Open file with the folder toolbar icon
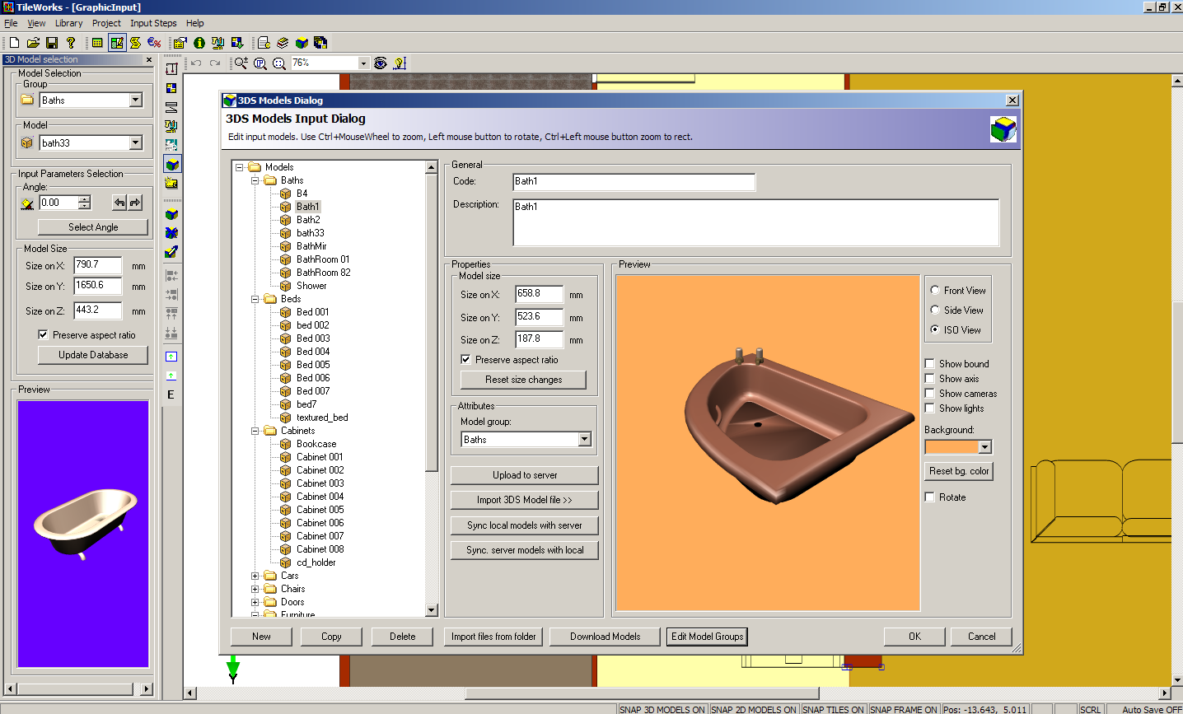 click(x=33, y=43)
